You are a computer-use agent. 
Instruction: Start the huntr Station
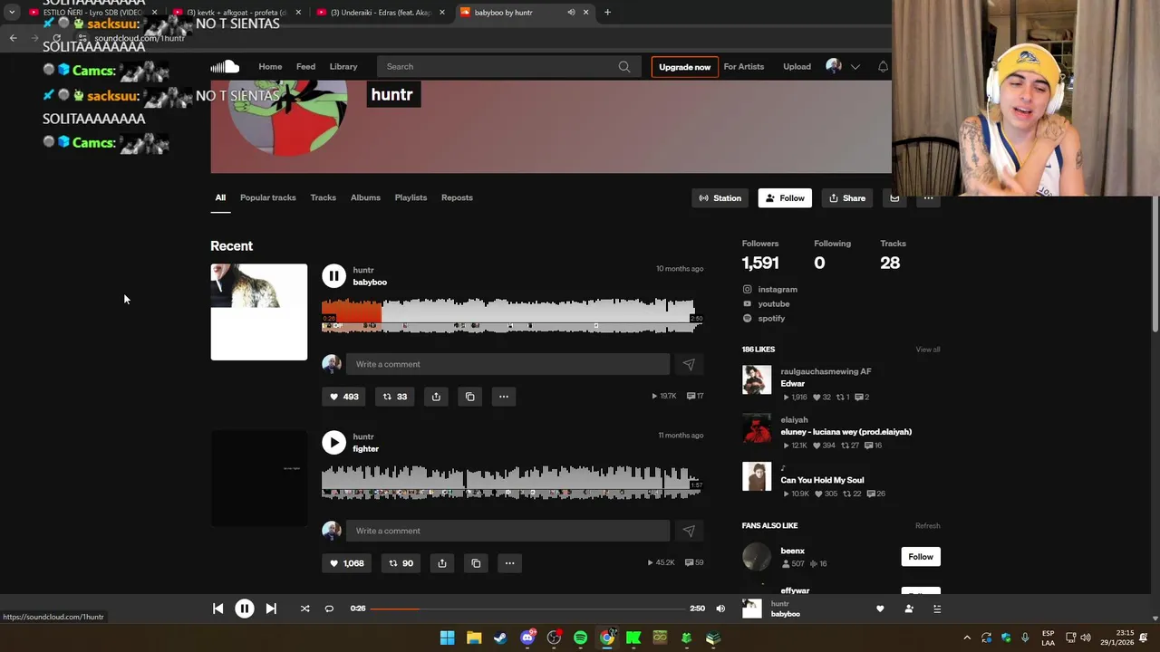[720, 197]
